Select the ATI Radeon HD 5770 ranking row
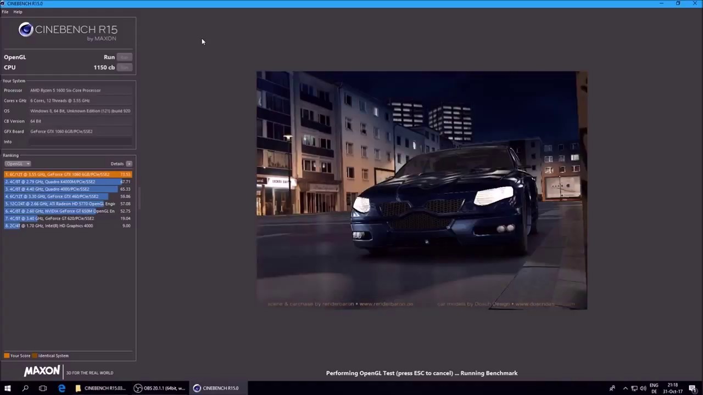The height and width of the screenshot is (395, 703). point(68,204)
